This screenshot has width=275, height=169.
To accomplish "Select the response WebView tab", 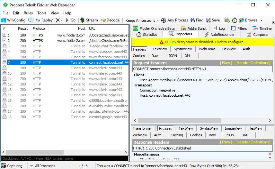I will click(x=140, y=135).
